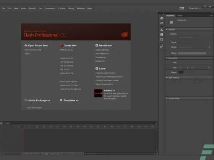
Task: Open the Target dropdown
Action: 192,42
